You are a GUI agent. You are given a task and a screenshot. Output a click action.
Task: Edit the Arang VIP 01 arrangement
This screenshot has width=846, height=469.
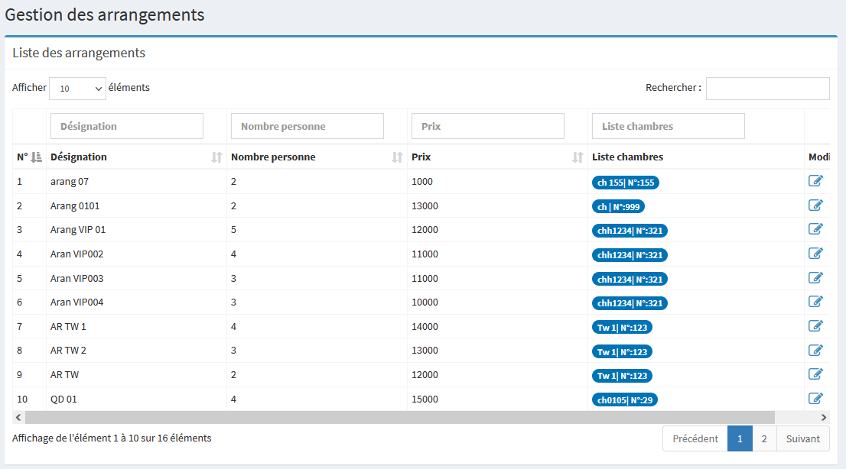[815, 229]
